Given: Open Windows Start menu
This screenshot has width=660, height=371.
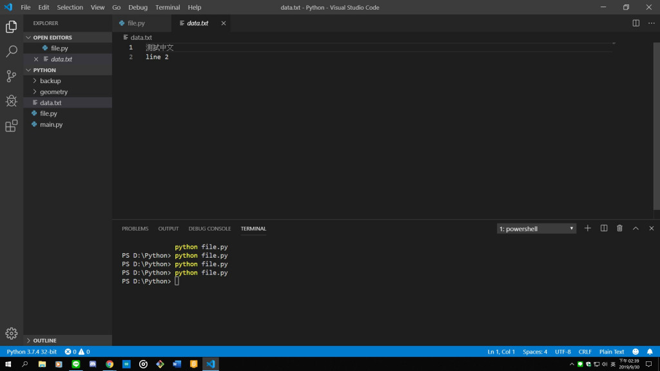Looking at the screenshot, I should [x=8, y=365].
